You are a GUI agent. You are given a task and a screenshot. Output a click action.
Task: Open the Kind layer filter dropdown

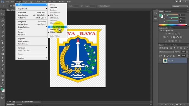164,48
